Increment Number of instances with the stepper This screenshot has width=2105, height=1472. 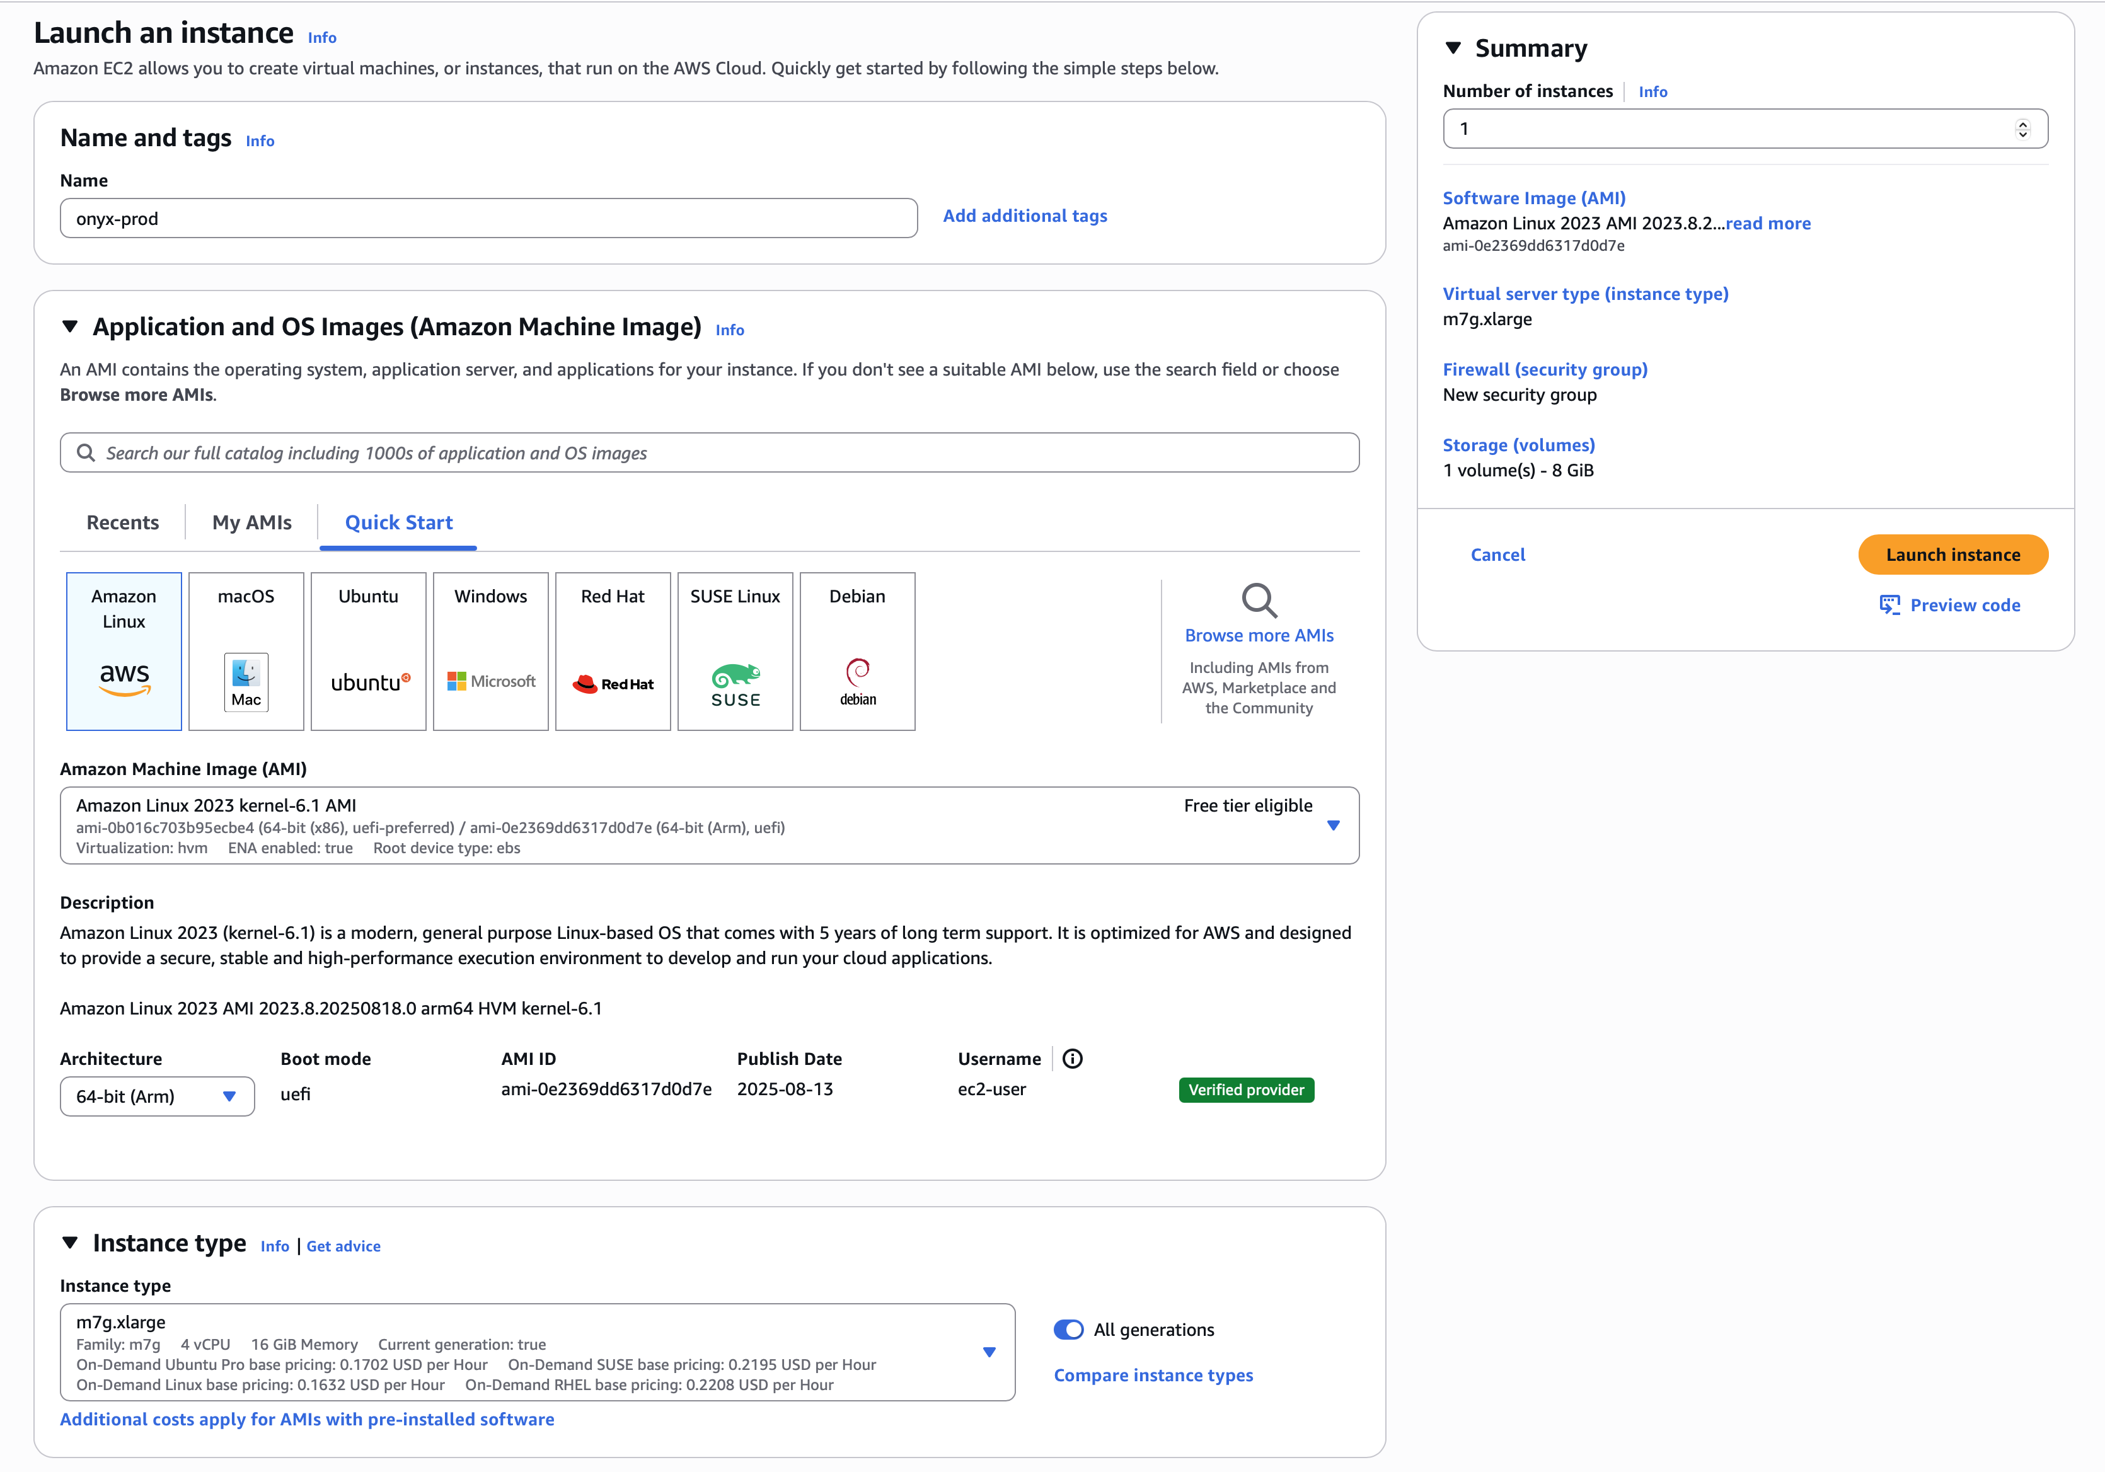[2025, 123]
